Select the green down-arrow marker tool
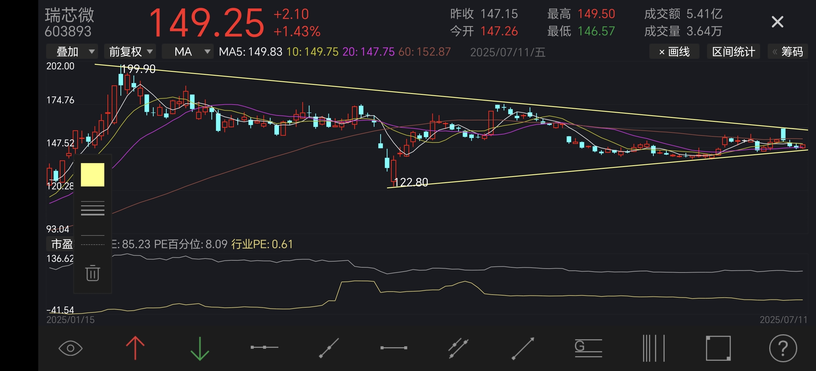Viewport: 816px width, 371px height. pos(200,349)
